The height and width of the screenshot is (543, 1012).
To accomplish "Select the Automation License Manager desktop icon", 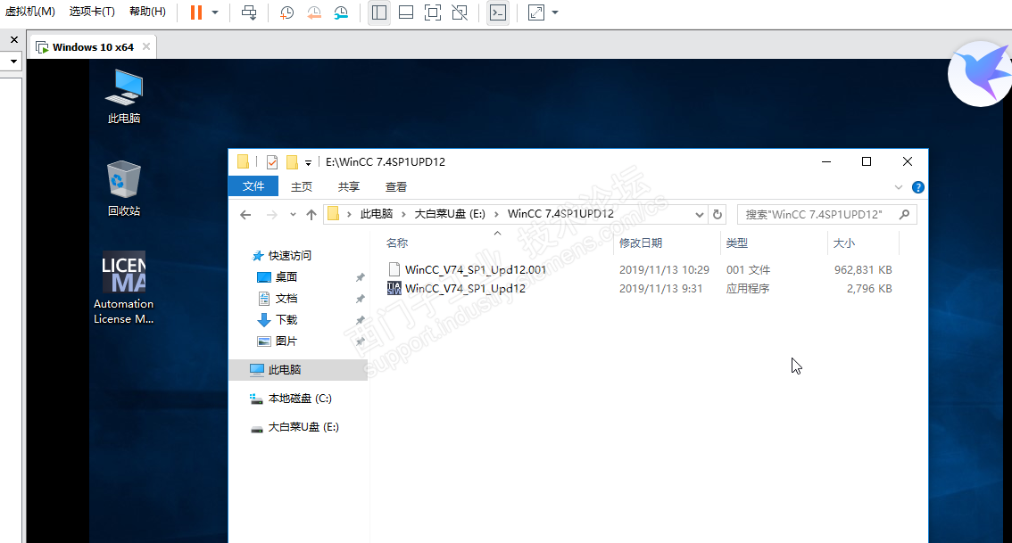I will click(x=124, y=288).
